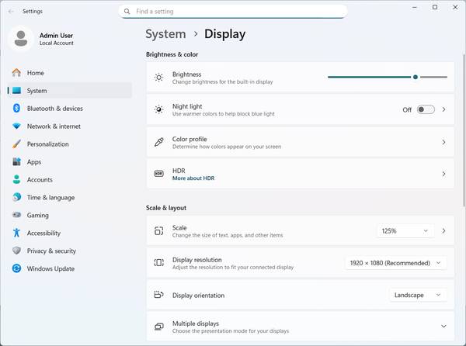This screenshot has height=346, width=466.
Task: Click the Color profile eyedropper icon
Action: click(x=159, y=142)
